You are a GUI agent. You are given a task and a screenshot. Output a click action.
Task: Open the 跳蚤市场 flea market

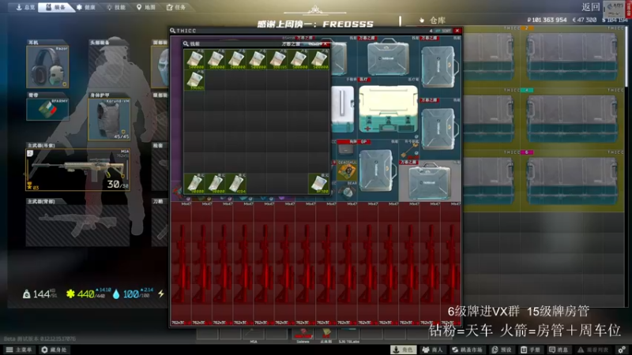[x=467, y=349]
